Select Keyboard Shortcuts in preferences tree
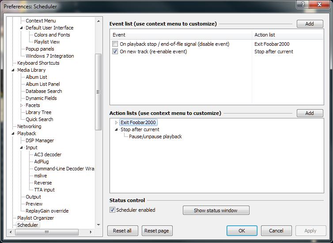 tap(38, 63)
